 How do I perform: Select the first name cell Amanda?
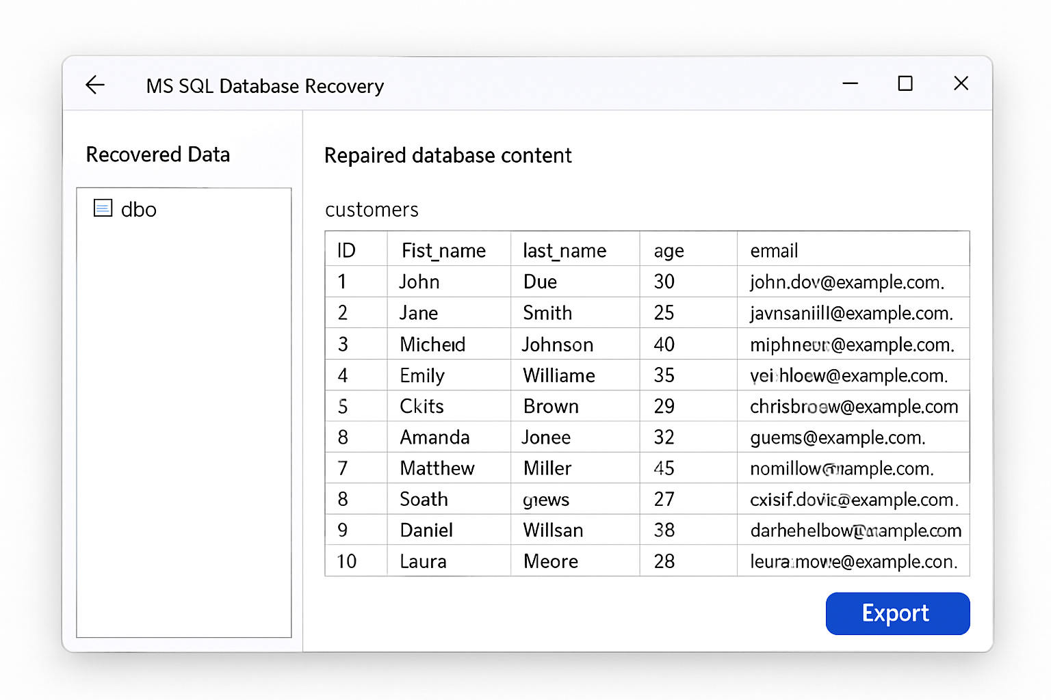[x=449, y=437]
